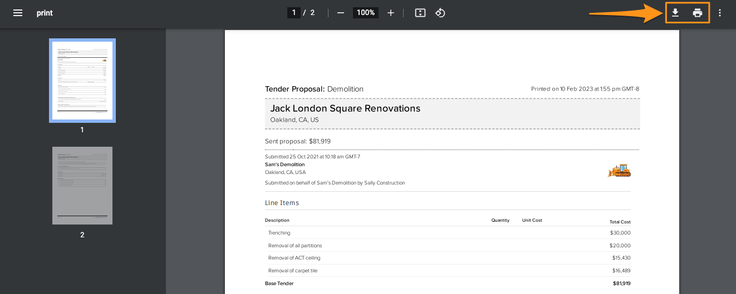This screenshot has width=736, height=294.
Task: Click the Line Items section heading
Action: pos(282,203)
